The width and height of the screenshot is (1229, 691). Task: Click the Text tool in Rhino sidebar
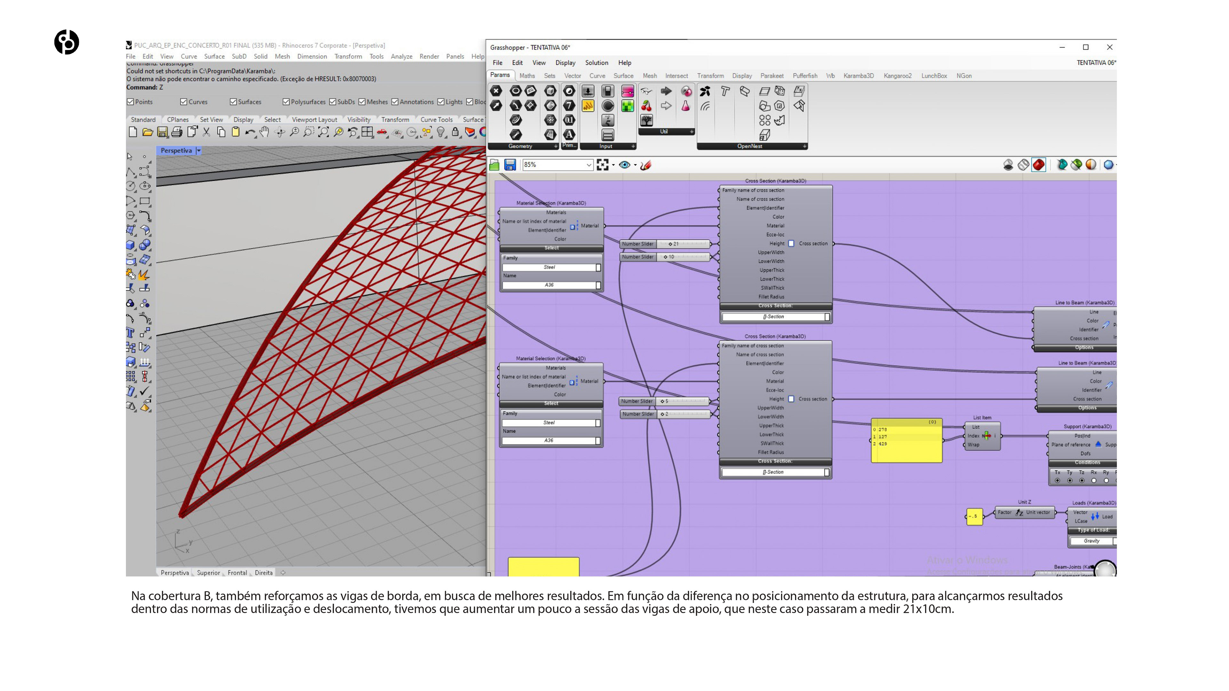[x=130, y=333]
